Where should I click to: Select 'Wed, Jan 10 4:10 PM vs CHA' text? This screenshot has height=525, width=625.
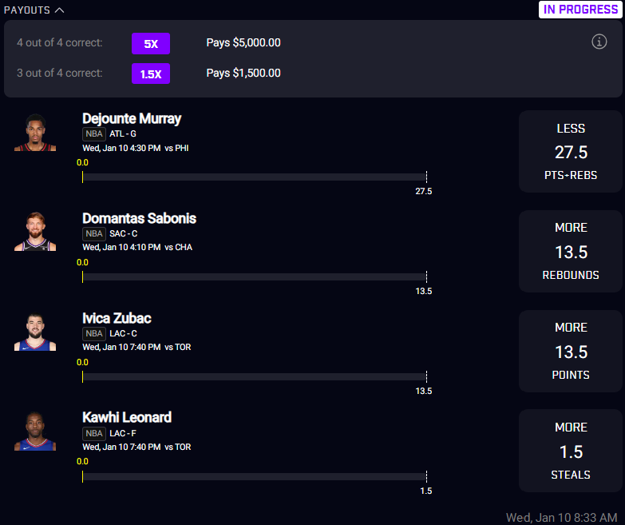point(137,248)
